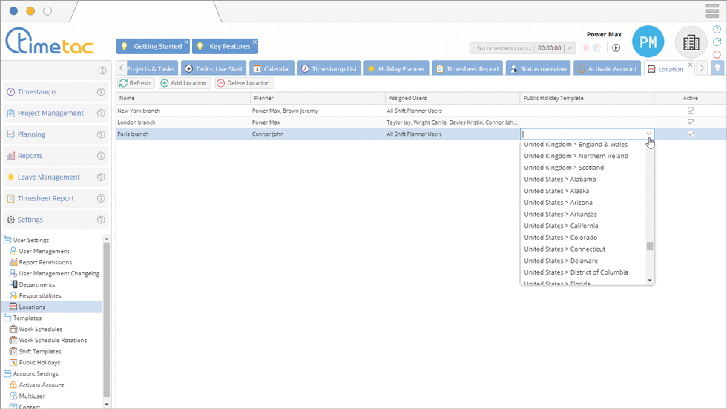
Task: Click the lightbulb icon after the tabs
Action: 717,68
